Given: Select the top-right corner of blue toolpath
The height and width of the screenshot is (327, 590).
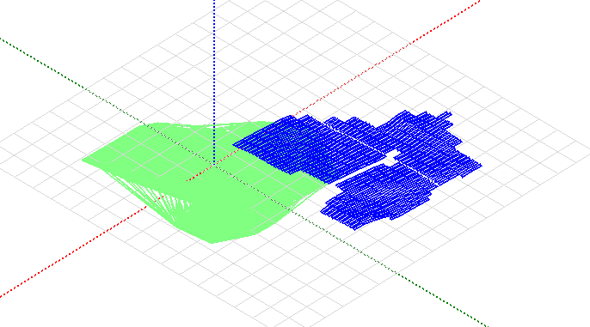Looking at the screenshot, I should coord(449,113).
